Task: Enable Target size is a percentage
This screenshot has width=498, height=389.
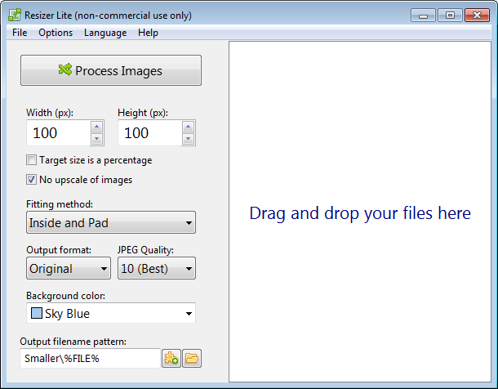Action: tap(32, 160)
